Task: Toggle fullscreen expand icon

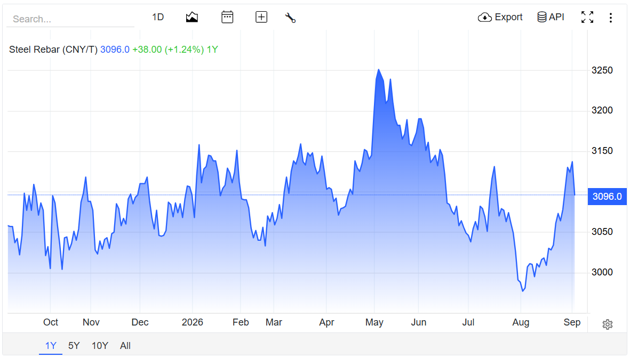Action: (x=587, y=17)
